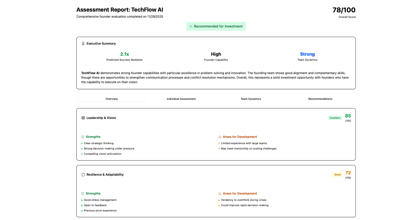418x220 pixels.
Task: Click the Executive Summary award icon
Action: pyautogui.click(x=83, y=44)
